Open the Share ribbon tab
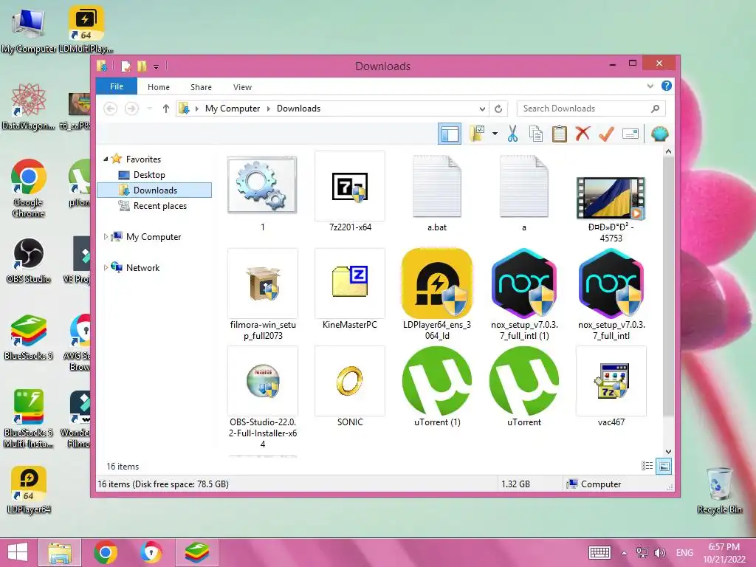Viewport: 756px width, 567px height. click(201, 87)
